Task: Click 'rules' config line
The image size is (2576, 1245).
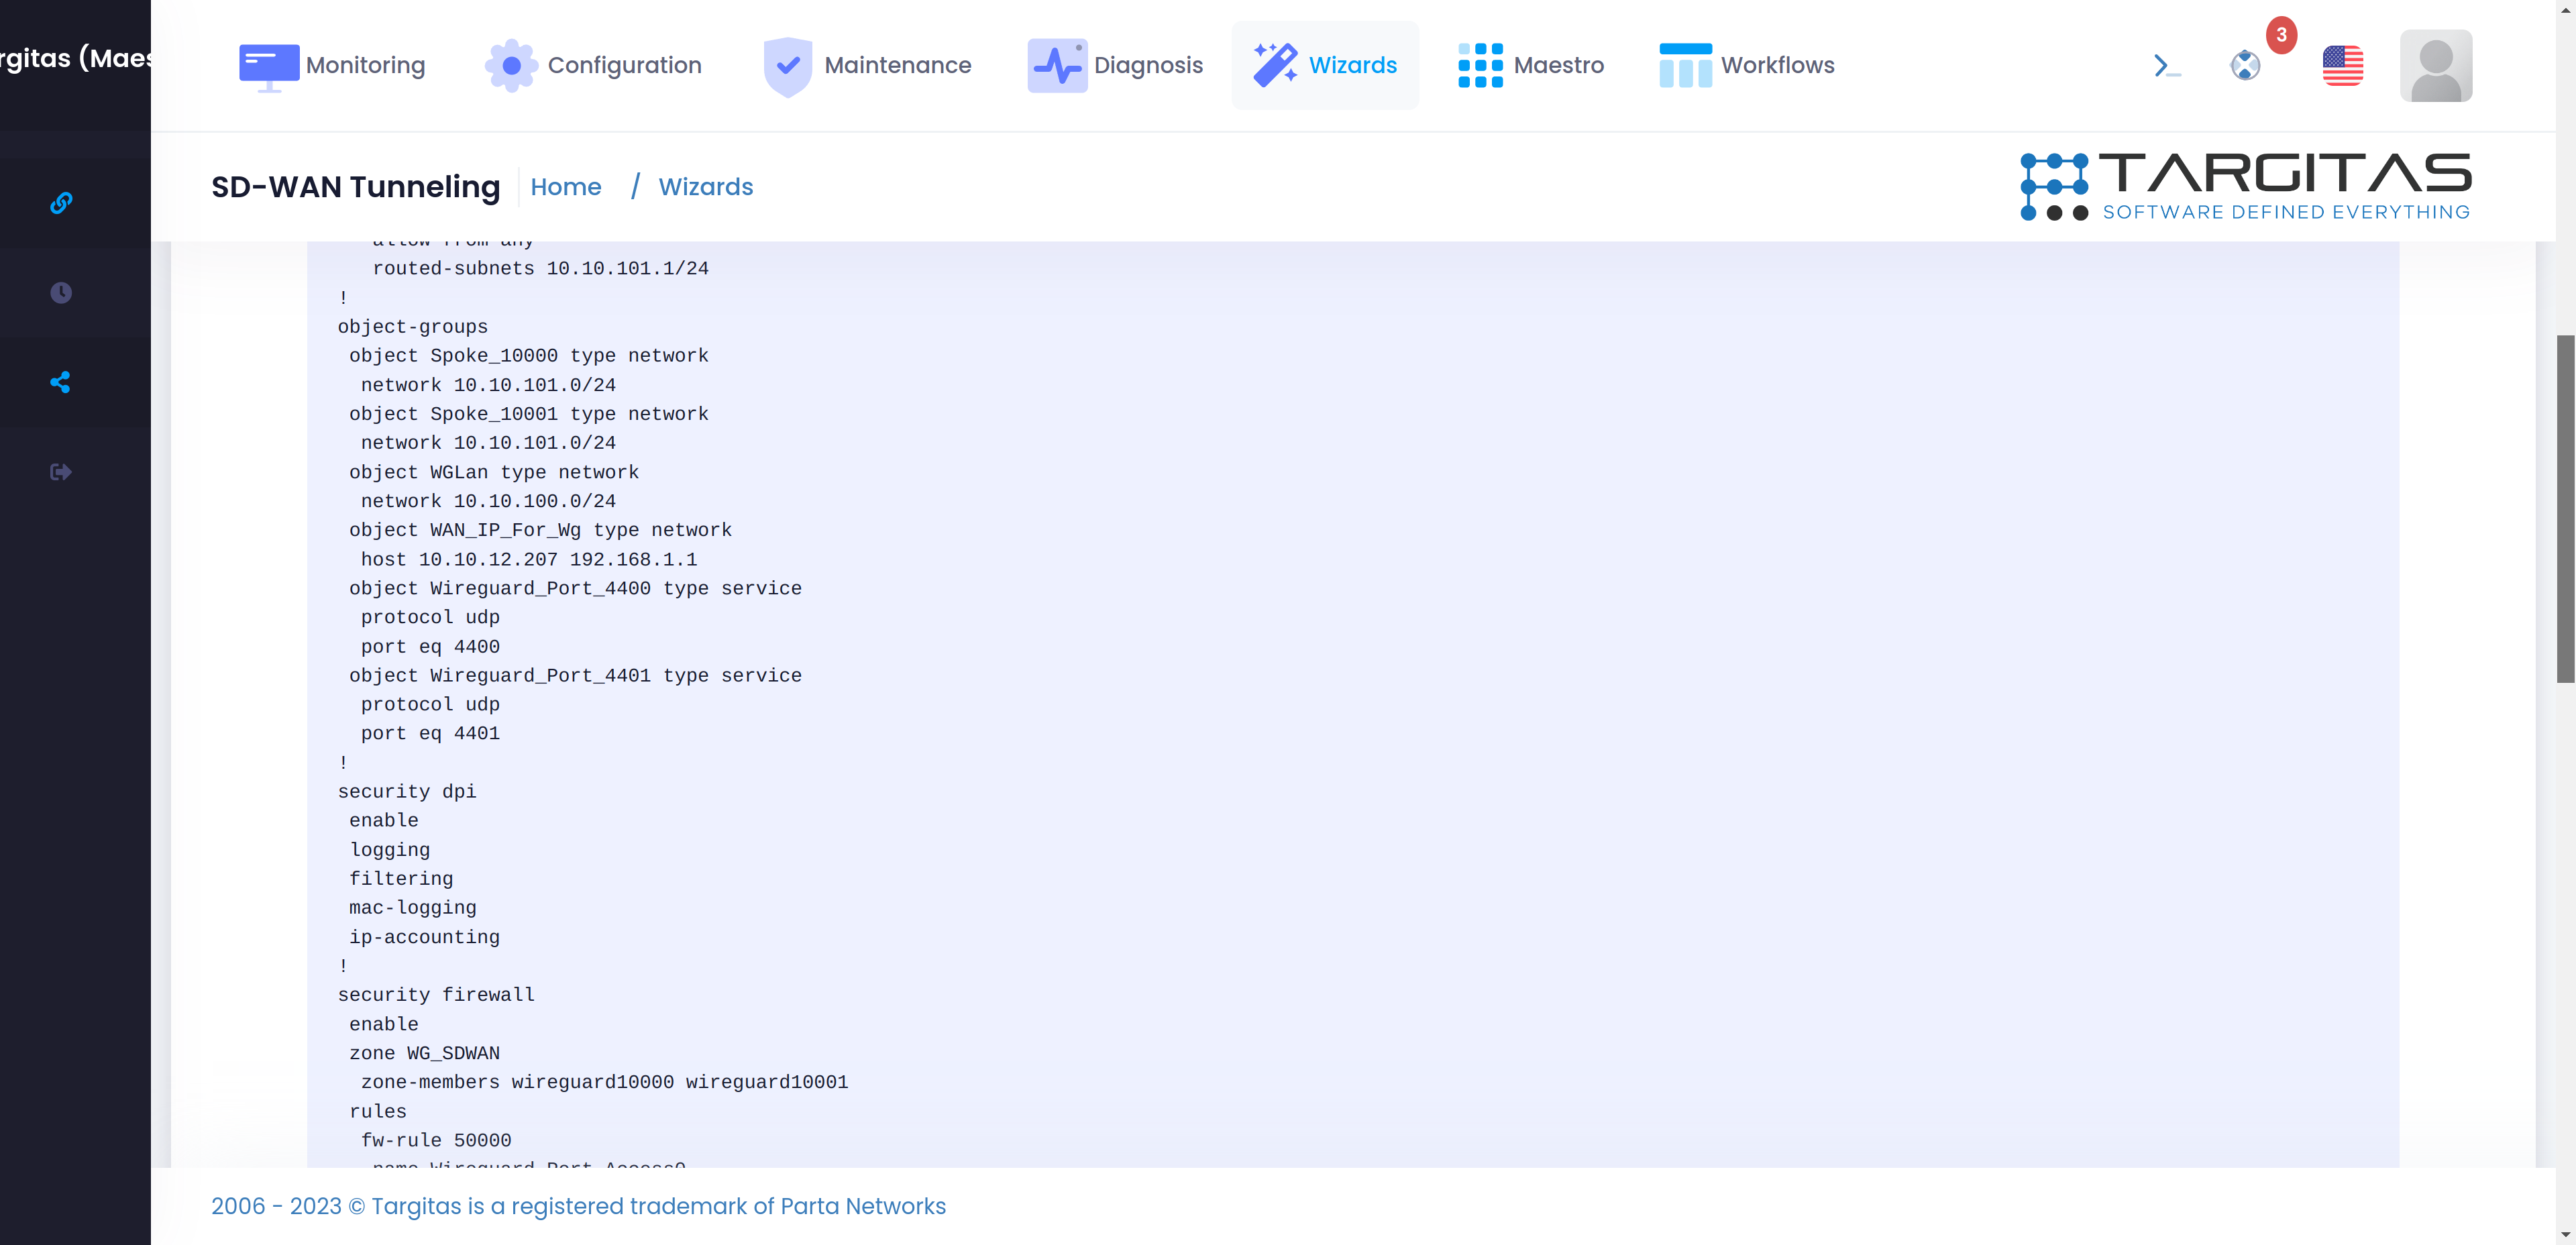Action: point(377,1112)
